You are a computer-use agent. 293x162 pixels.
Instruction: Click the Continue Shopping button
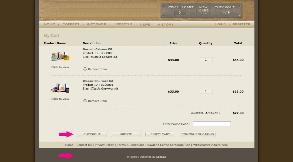coord(198,134)
